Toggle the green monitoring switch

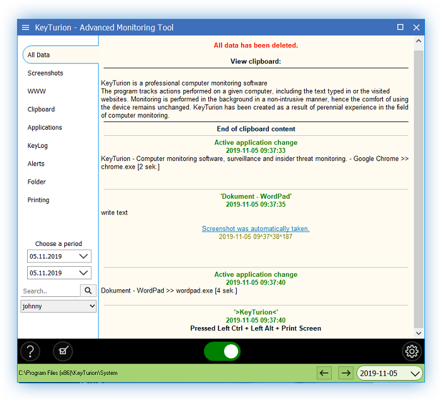coord(222,351)
